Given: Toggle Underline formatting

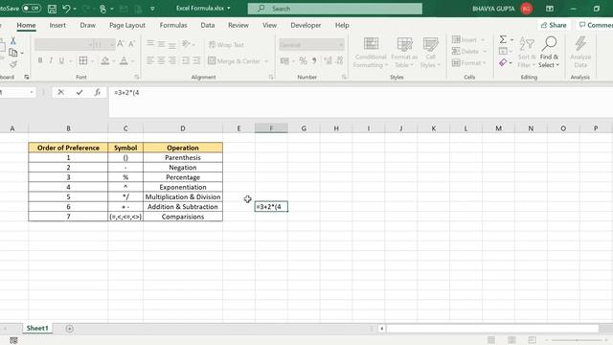Looking at the screenshot, I should 61,60.
